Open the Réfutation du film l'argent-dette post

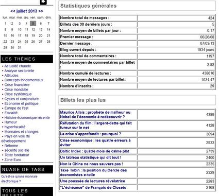coord(96,126)
